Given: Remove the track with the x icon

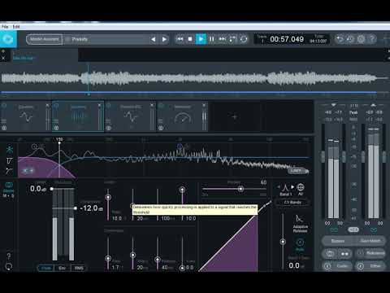Looking at the screenshot, I should (x=3, y=58).
